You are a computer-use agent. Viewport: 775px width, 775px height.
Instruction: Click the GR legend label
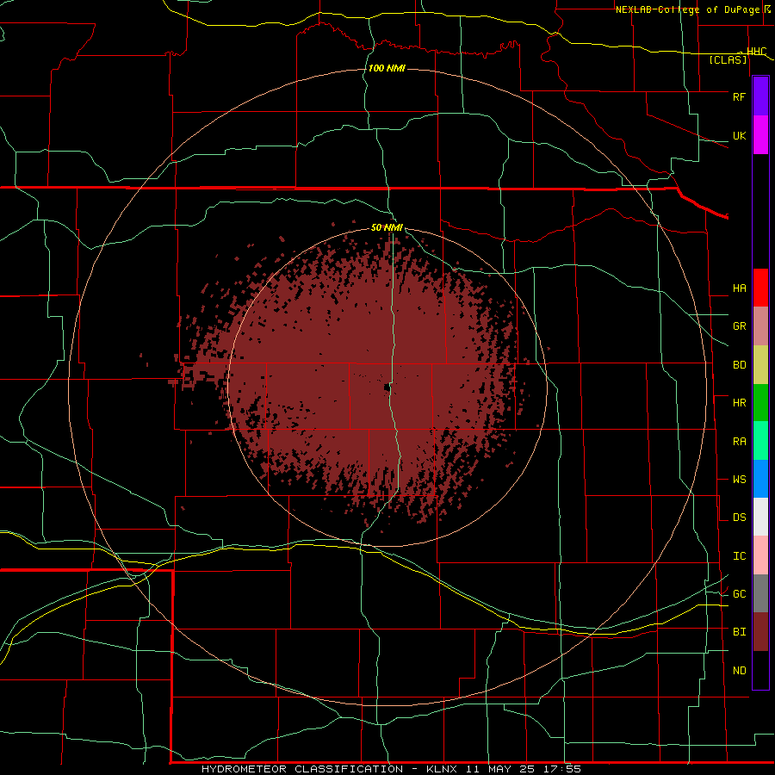(x=739, y=326)
